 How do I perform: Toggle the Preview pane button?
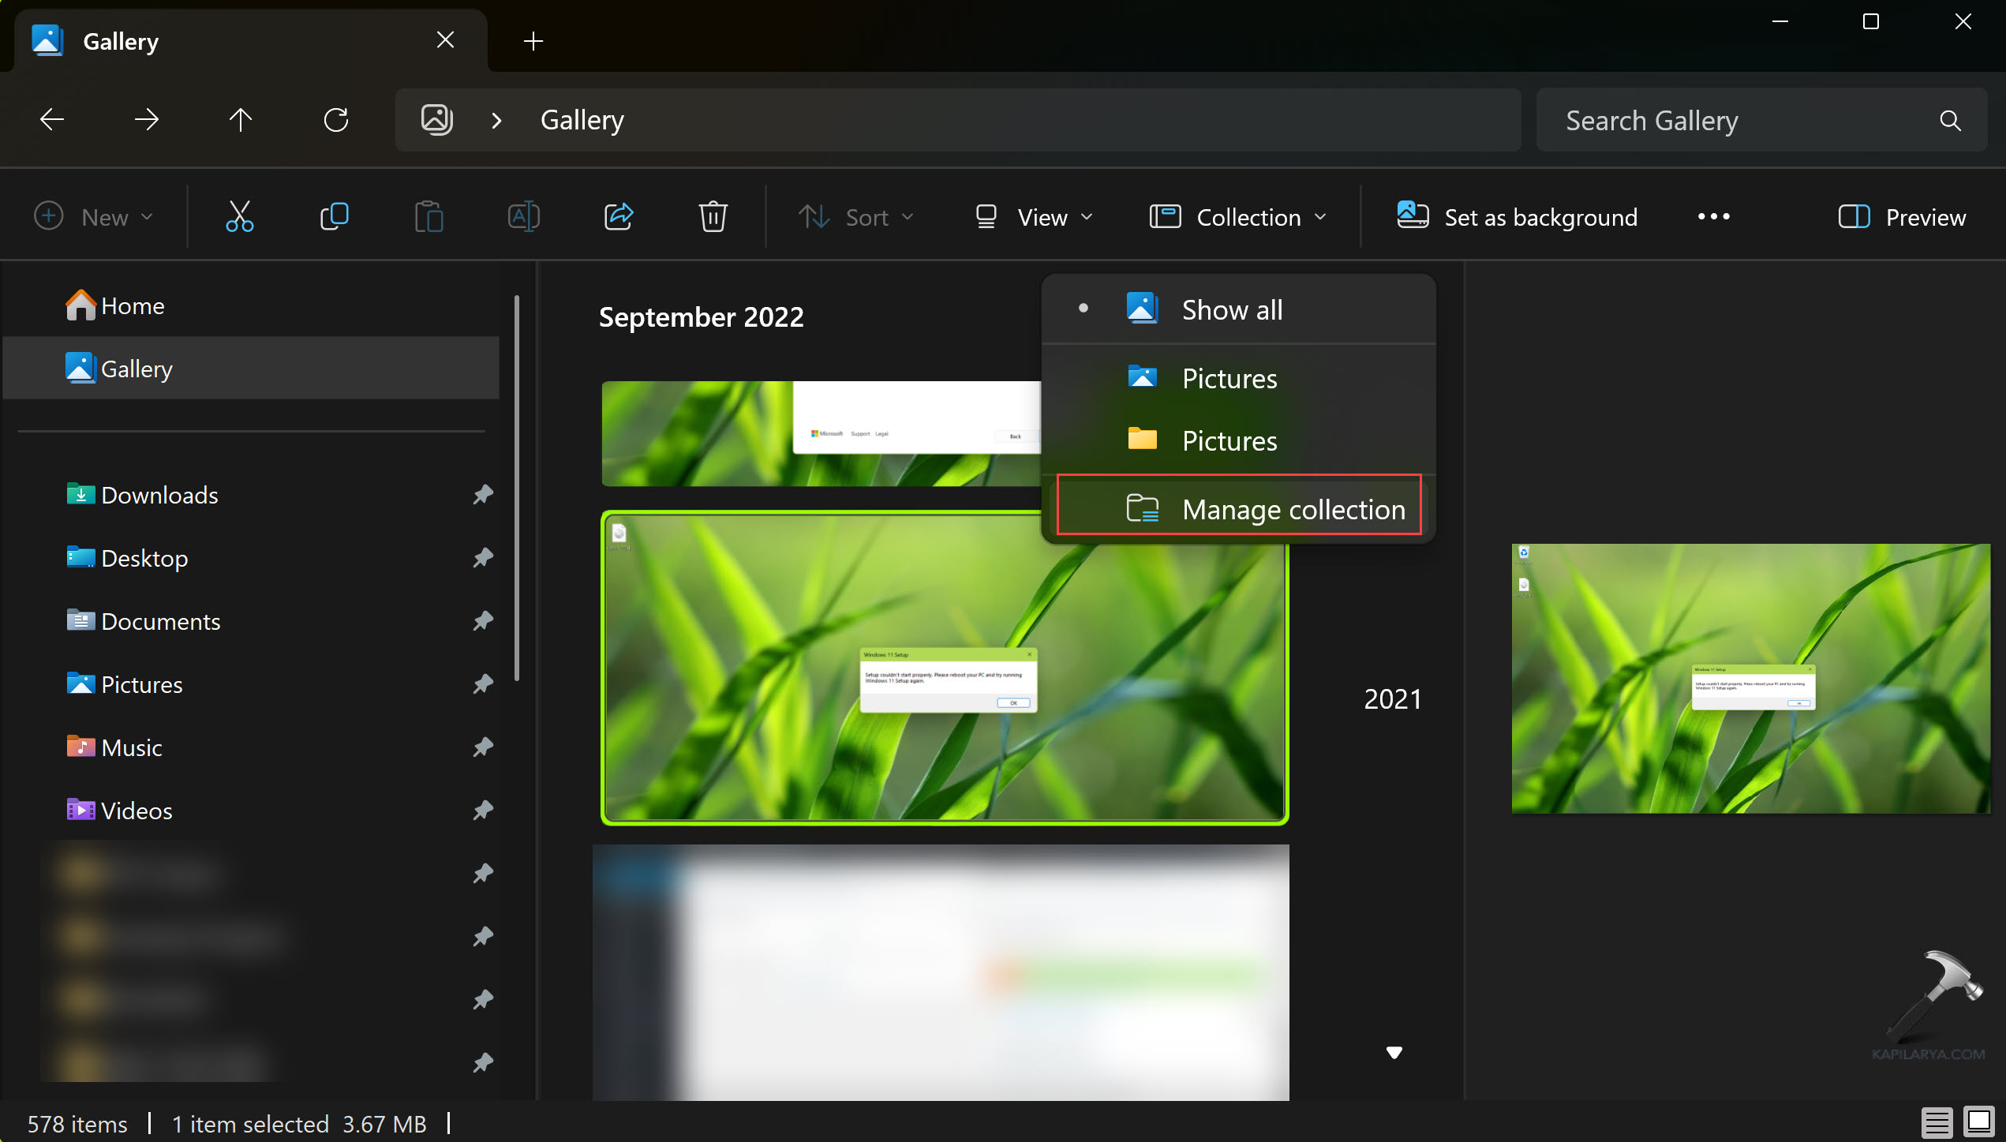(1902, 217)
